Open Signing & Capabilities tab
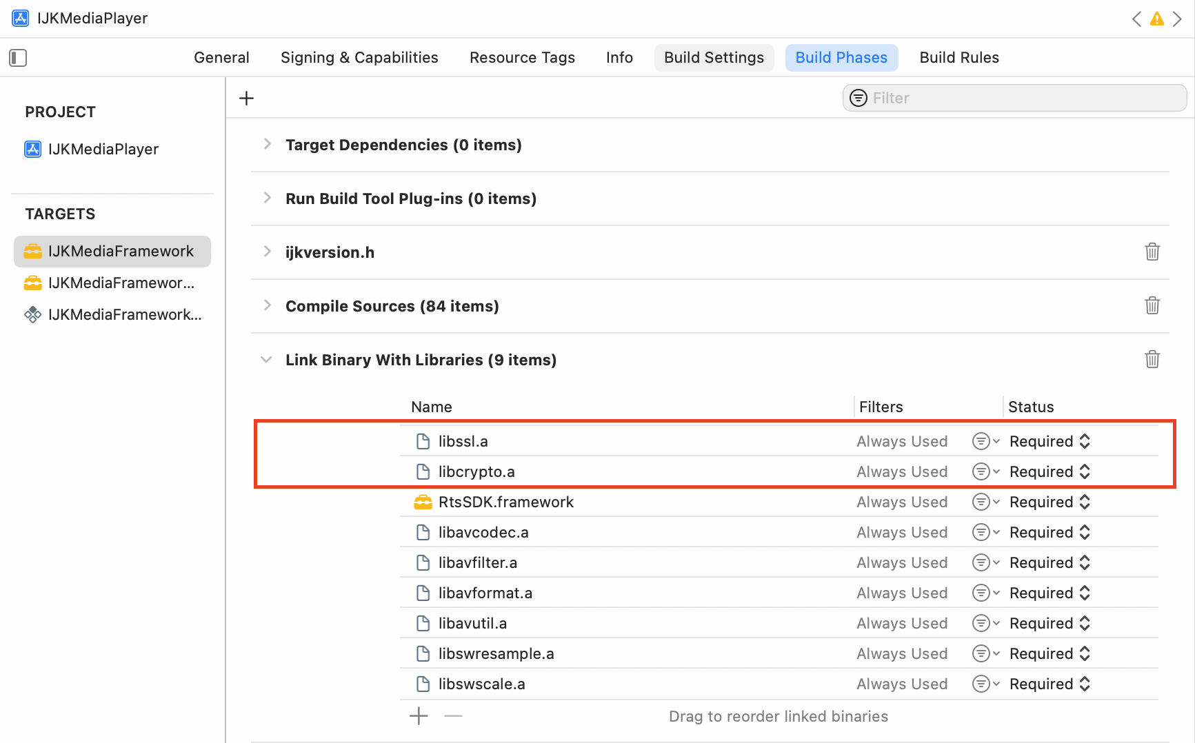The width and height of the screenshot is (1195, 743). 359,58
